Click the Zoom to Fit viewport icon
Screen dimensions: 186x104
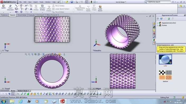(x=26, y=54)
